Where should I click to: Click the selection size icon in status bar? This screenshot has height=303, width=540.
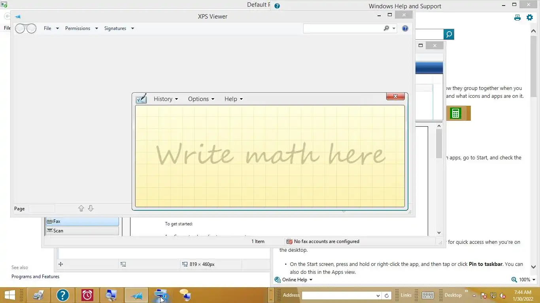click(x=123, y=264)
